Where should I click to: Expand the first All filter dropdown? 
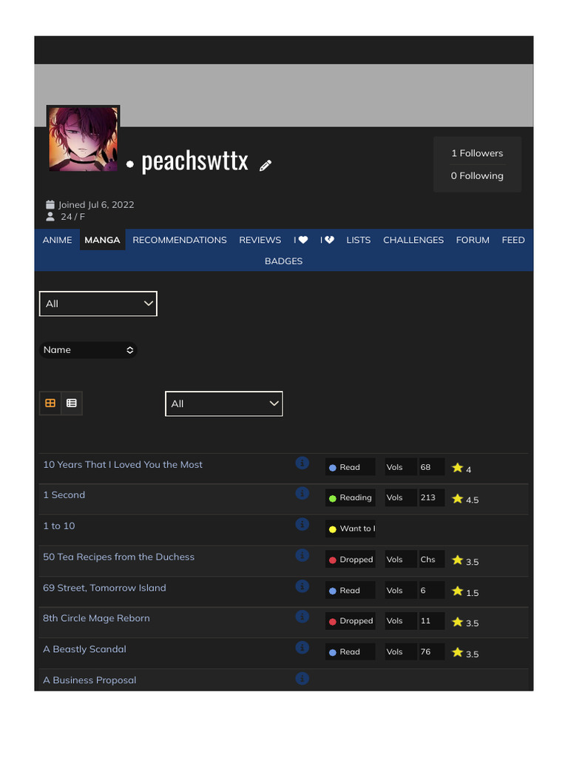98,303
